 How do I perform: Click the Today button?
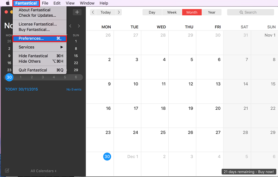(106, 12)
